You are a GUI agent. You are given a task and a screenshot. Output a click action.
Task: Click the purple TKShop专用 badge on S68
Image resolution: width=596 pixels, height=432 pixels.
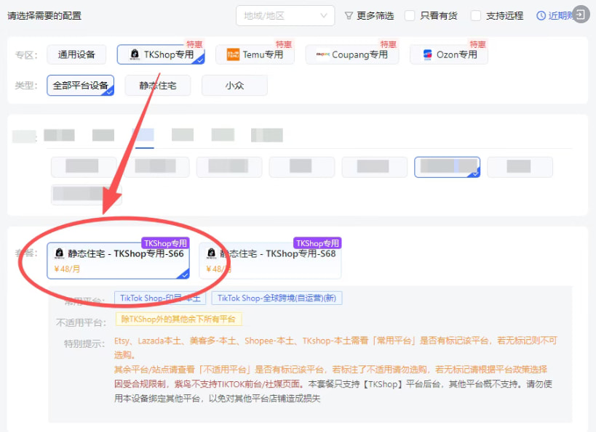317,243
